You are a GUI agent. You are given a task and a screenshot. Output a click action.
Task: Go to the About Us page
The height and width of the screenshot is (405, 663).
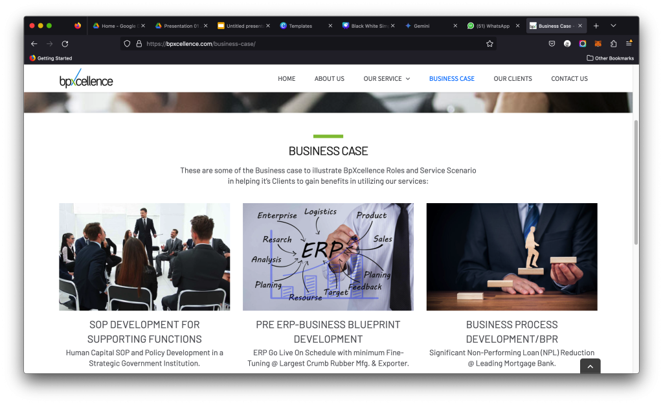coord(330,79)
